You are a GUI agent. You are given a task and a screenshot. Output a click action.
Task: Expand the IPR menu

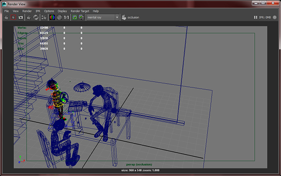pos(38,11)
